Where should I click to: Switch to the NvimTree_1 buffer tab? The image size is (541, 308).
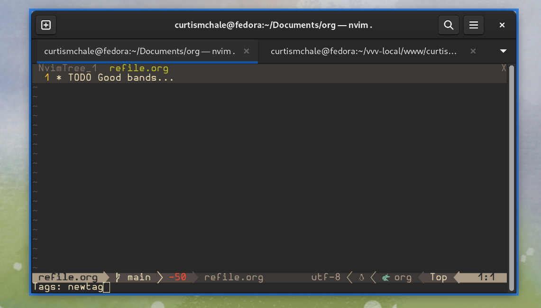(67, 68)
